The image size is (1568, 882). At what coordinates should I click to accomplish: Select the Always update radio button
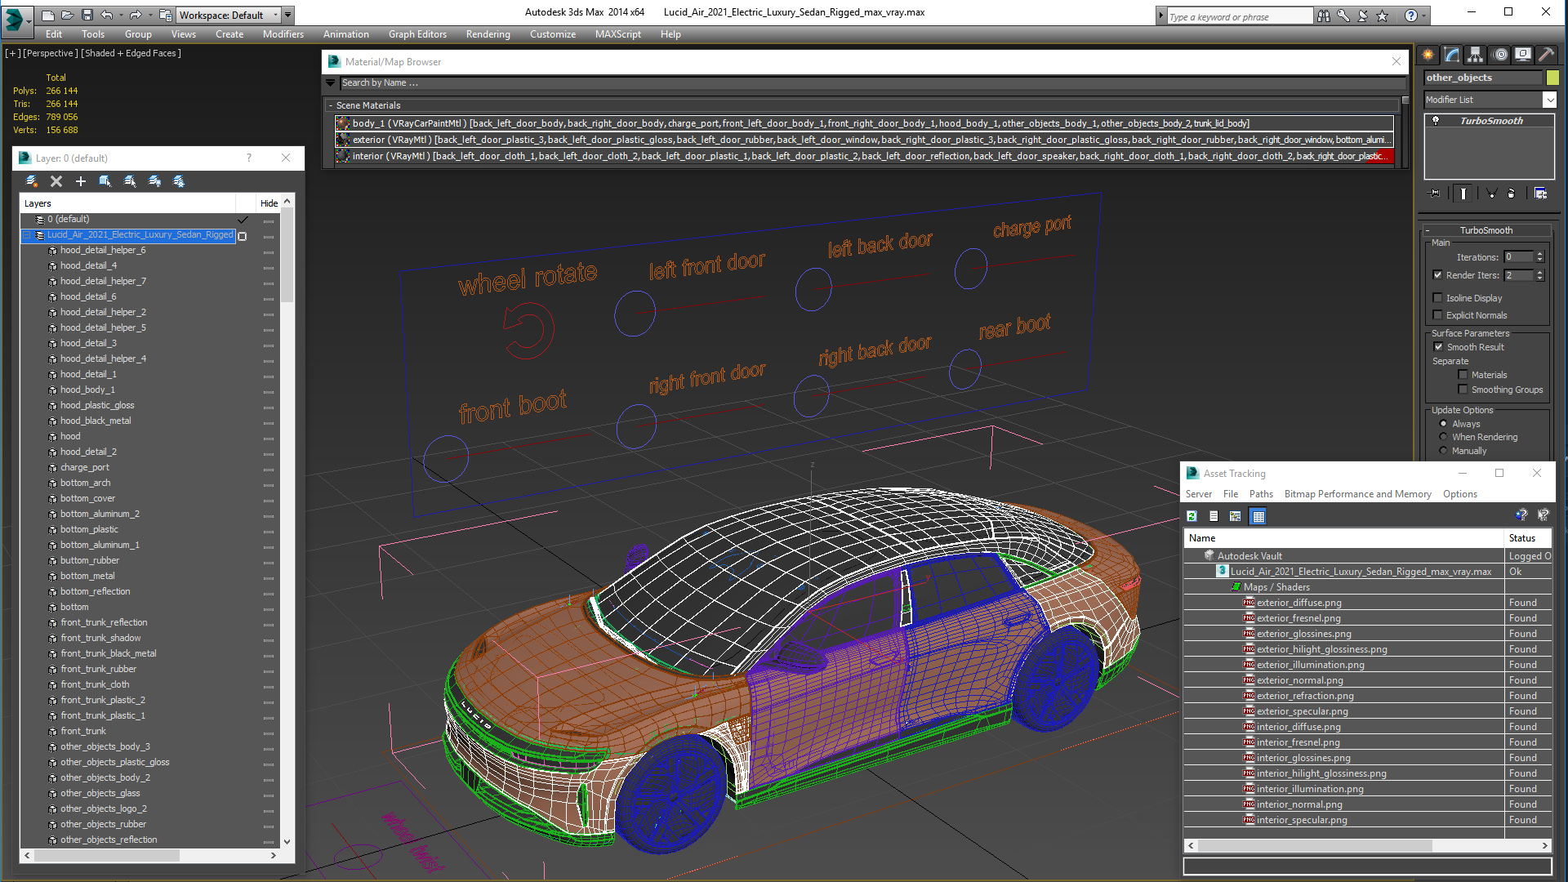coord(1444,424)
